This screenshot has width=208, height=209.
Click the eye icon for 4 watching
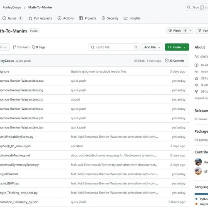pyautogui.click(x=196, y=85)
